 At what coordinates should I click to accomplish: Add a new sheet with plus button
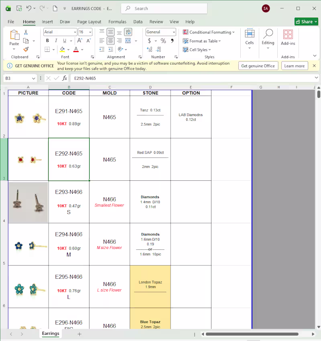click(79, 334)
